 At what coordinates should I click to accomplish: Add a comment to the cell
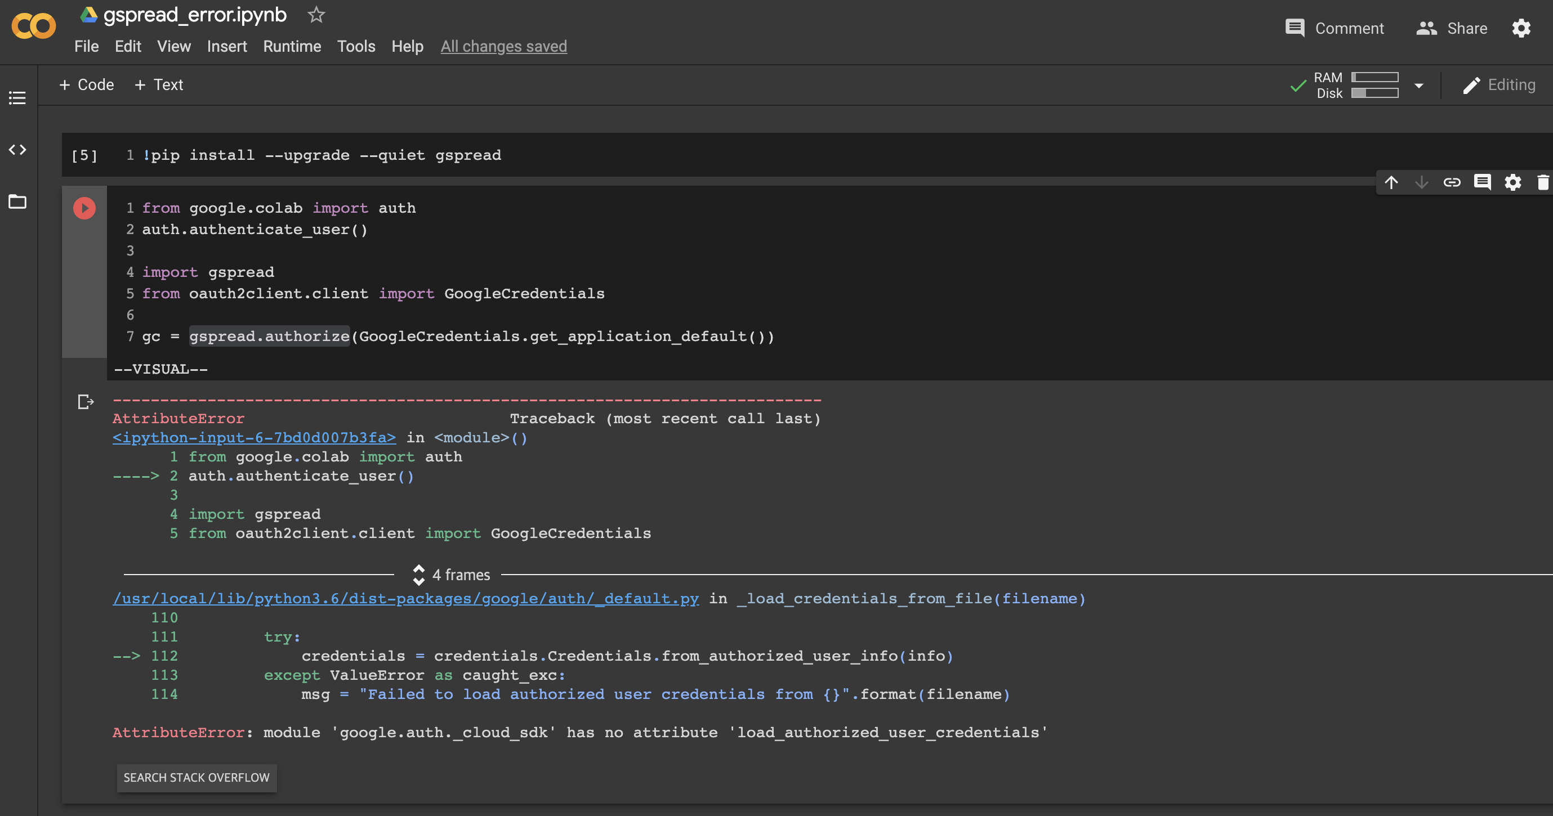tap(1483, 182)
